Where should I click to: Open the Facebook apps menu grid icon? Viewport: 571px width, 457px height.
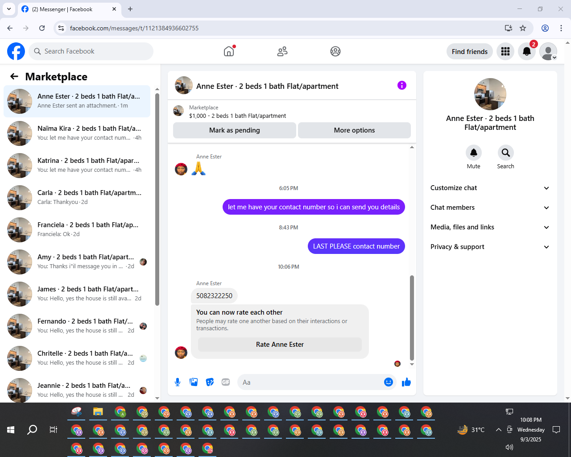505,51
